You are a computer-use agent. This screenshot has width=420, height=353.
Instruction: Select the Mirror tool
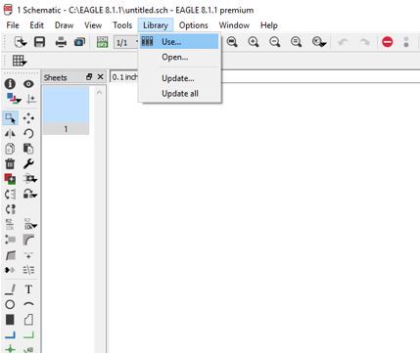(10, 134)
